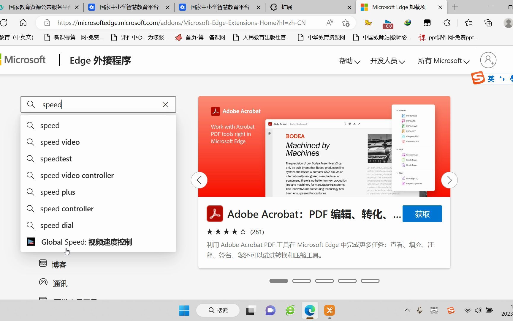Open Microsoft Edge from the taskbar
The image size is (513, 321).
(x=310, y=311)
